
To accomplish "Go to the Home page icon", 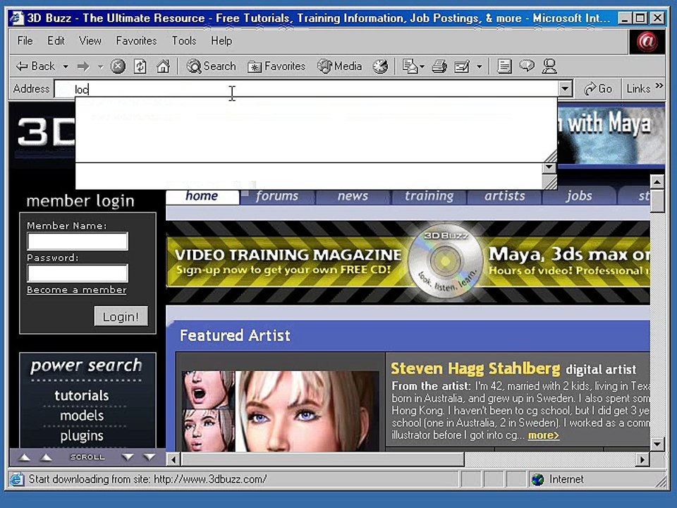I will click(163, 66).
